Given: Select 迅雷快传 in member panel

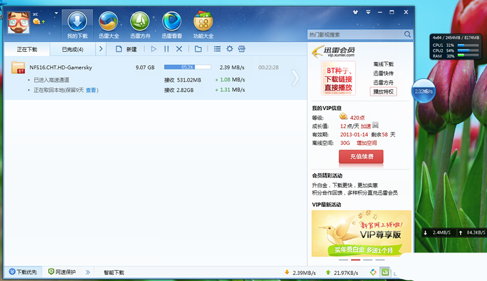Looking at the screenshot, I should pyautogui.click(x=384, y=74).
